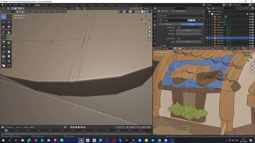The width and height of the screenshot is (255, 143).
Task: Select the Rip Region tool
Action: click(x=9, y=66)
